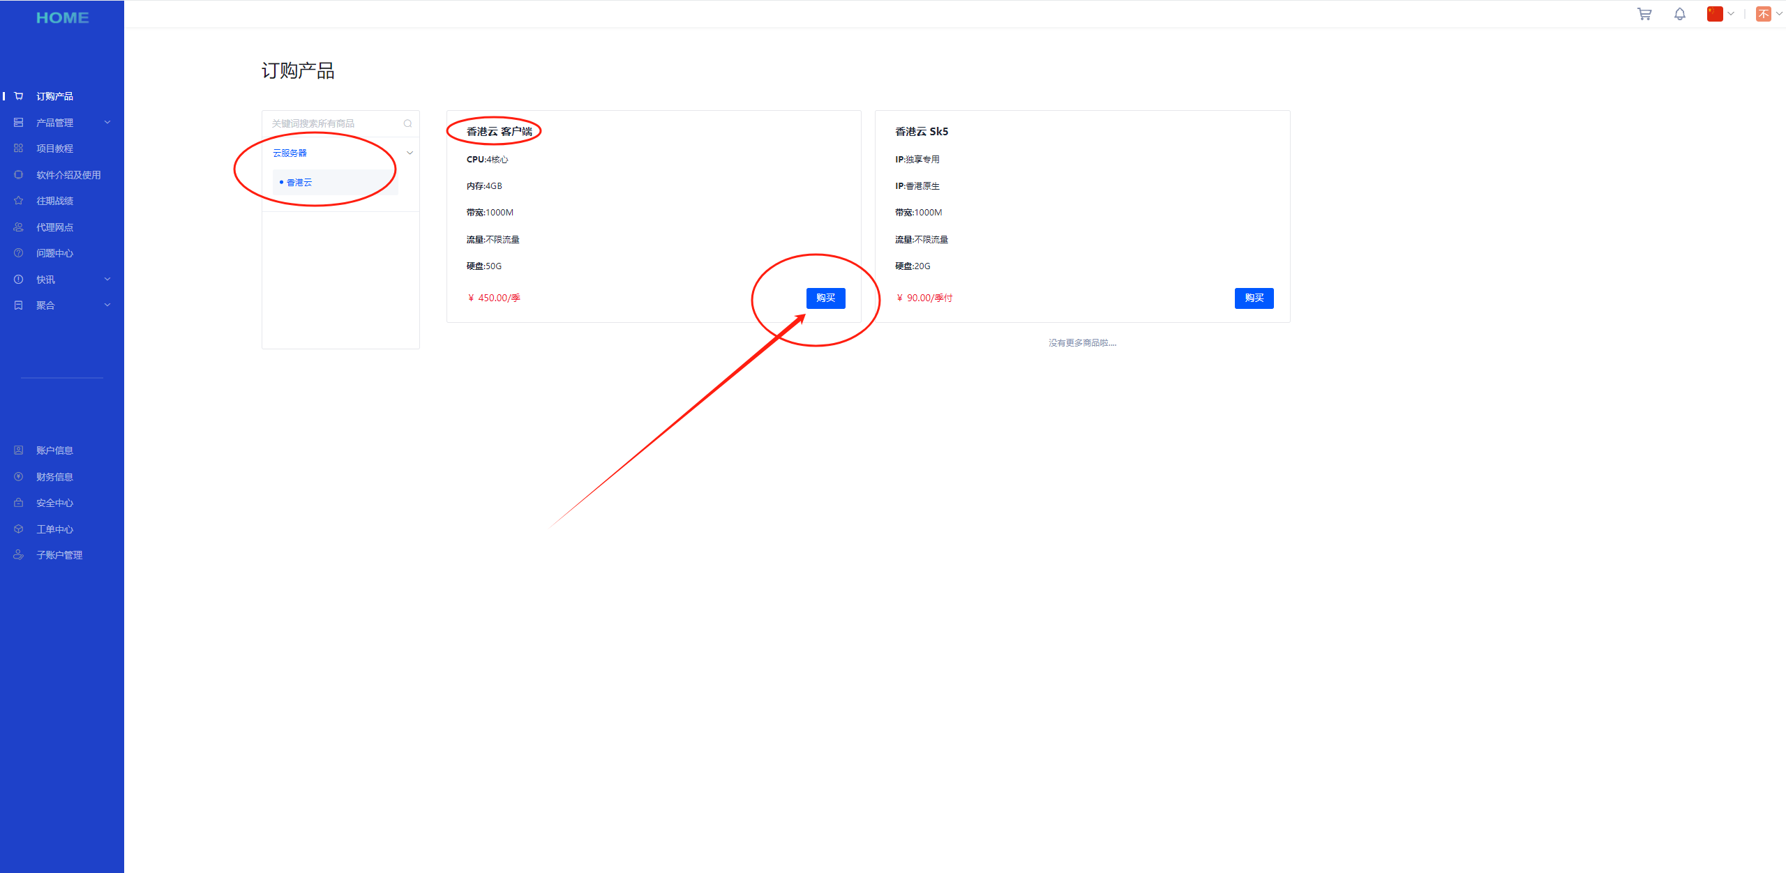Click the user avatar icon
Viewport: 1786px width, 873px height.
coord(1763,14)
